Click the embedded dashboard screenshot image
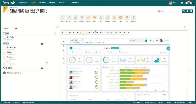The width and height of the screenshot is (196, 104). point(116,70)
